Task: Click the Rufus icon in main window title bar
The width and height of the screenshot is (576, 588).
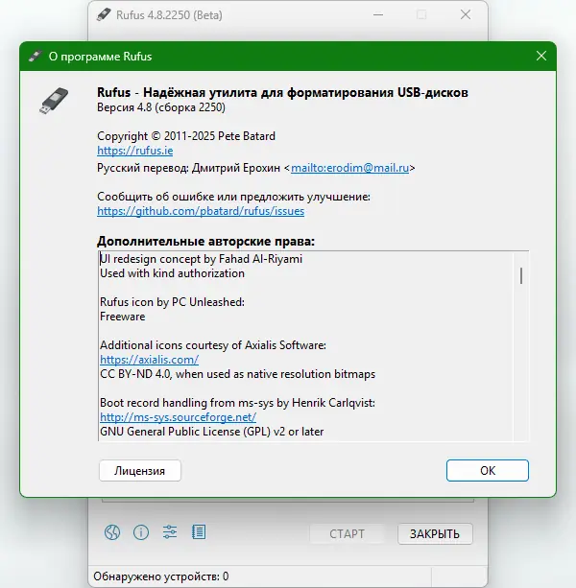Action: (x=104, y=14)
